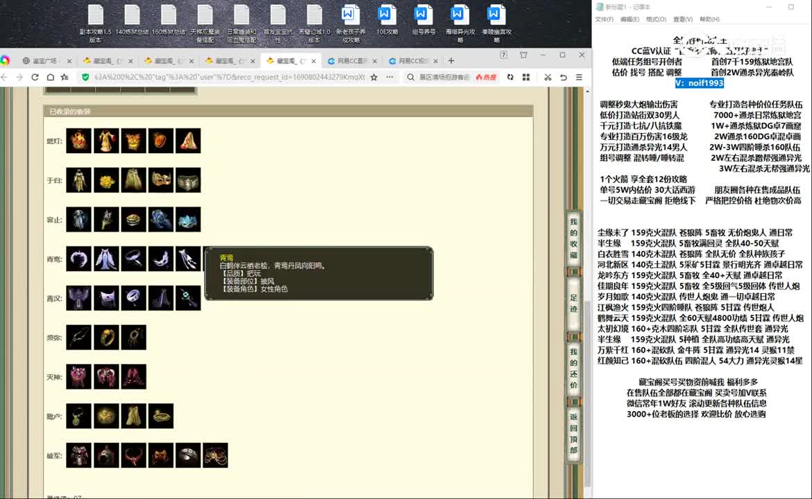Image resolution: width=812 pixels, height=499 pixels.
Task: Click the first icon in the 霄汉 row
Action: coord(78,298)
